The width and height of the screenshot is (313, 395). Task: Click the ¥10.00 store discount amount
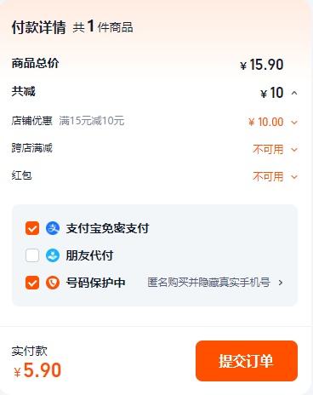[266, 123]
